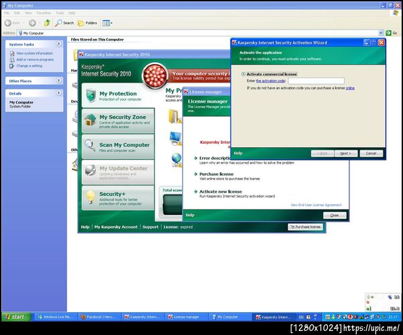Click the monitor icon in My Protection panel

point(176,138)
